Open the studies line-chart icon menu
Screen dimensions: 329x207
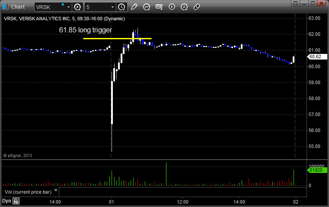click(147, 7)
